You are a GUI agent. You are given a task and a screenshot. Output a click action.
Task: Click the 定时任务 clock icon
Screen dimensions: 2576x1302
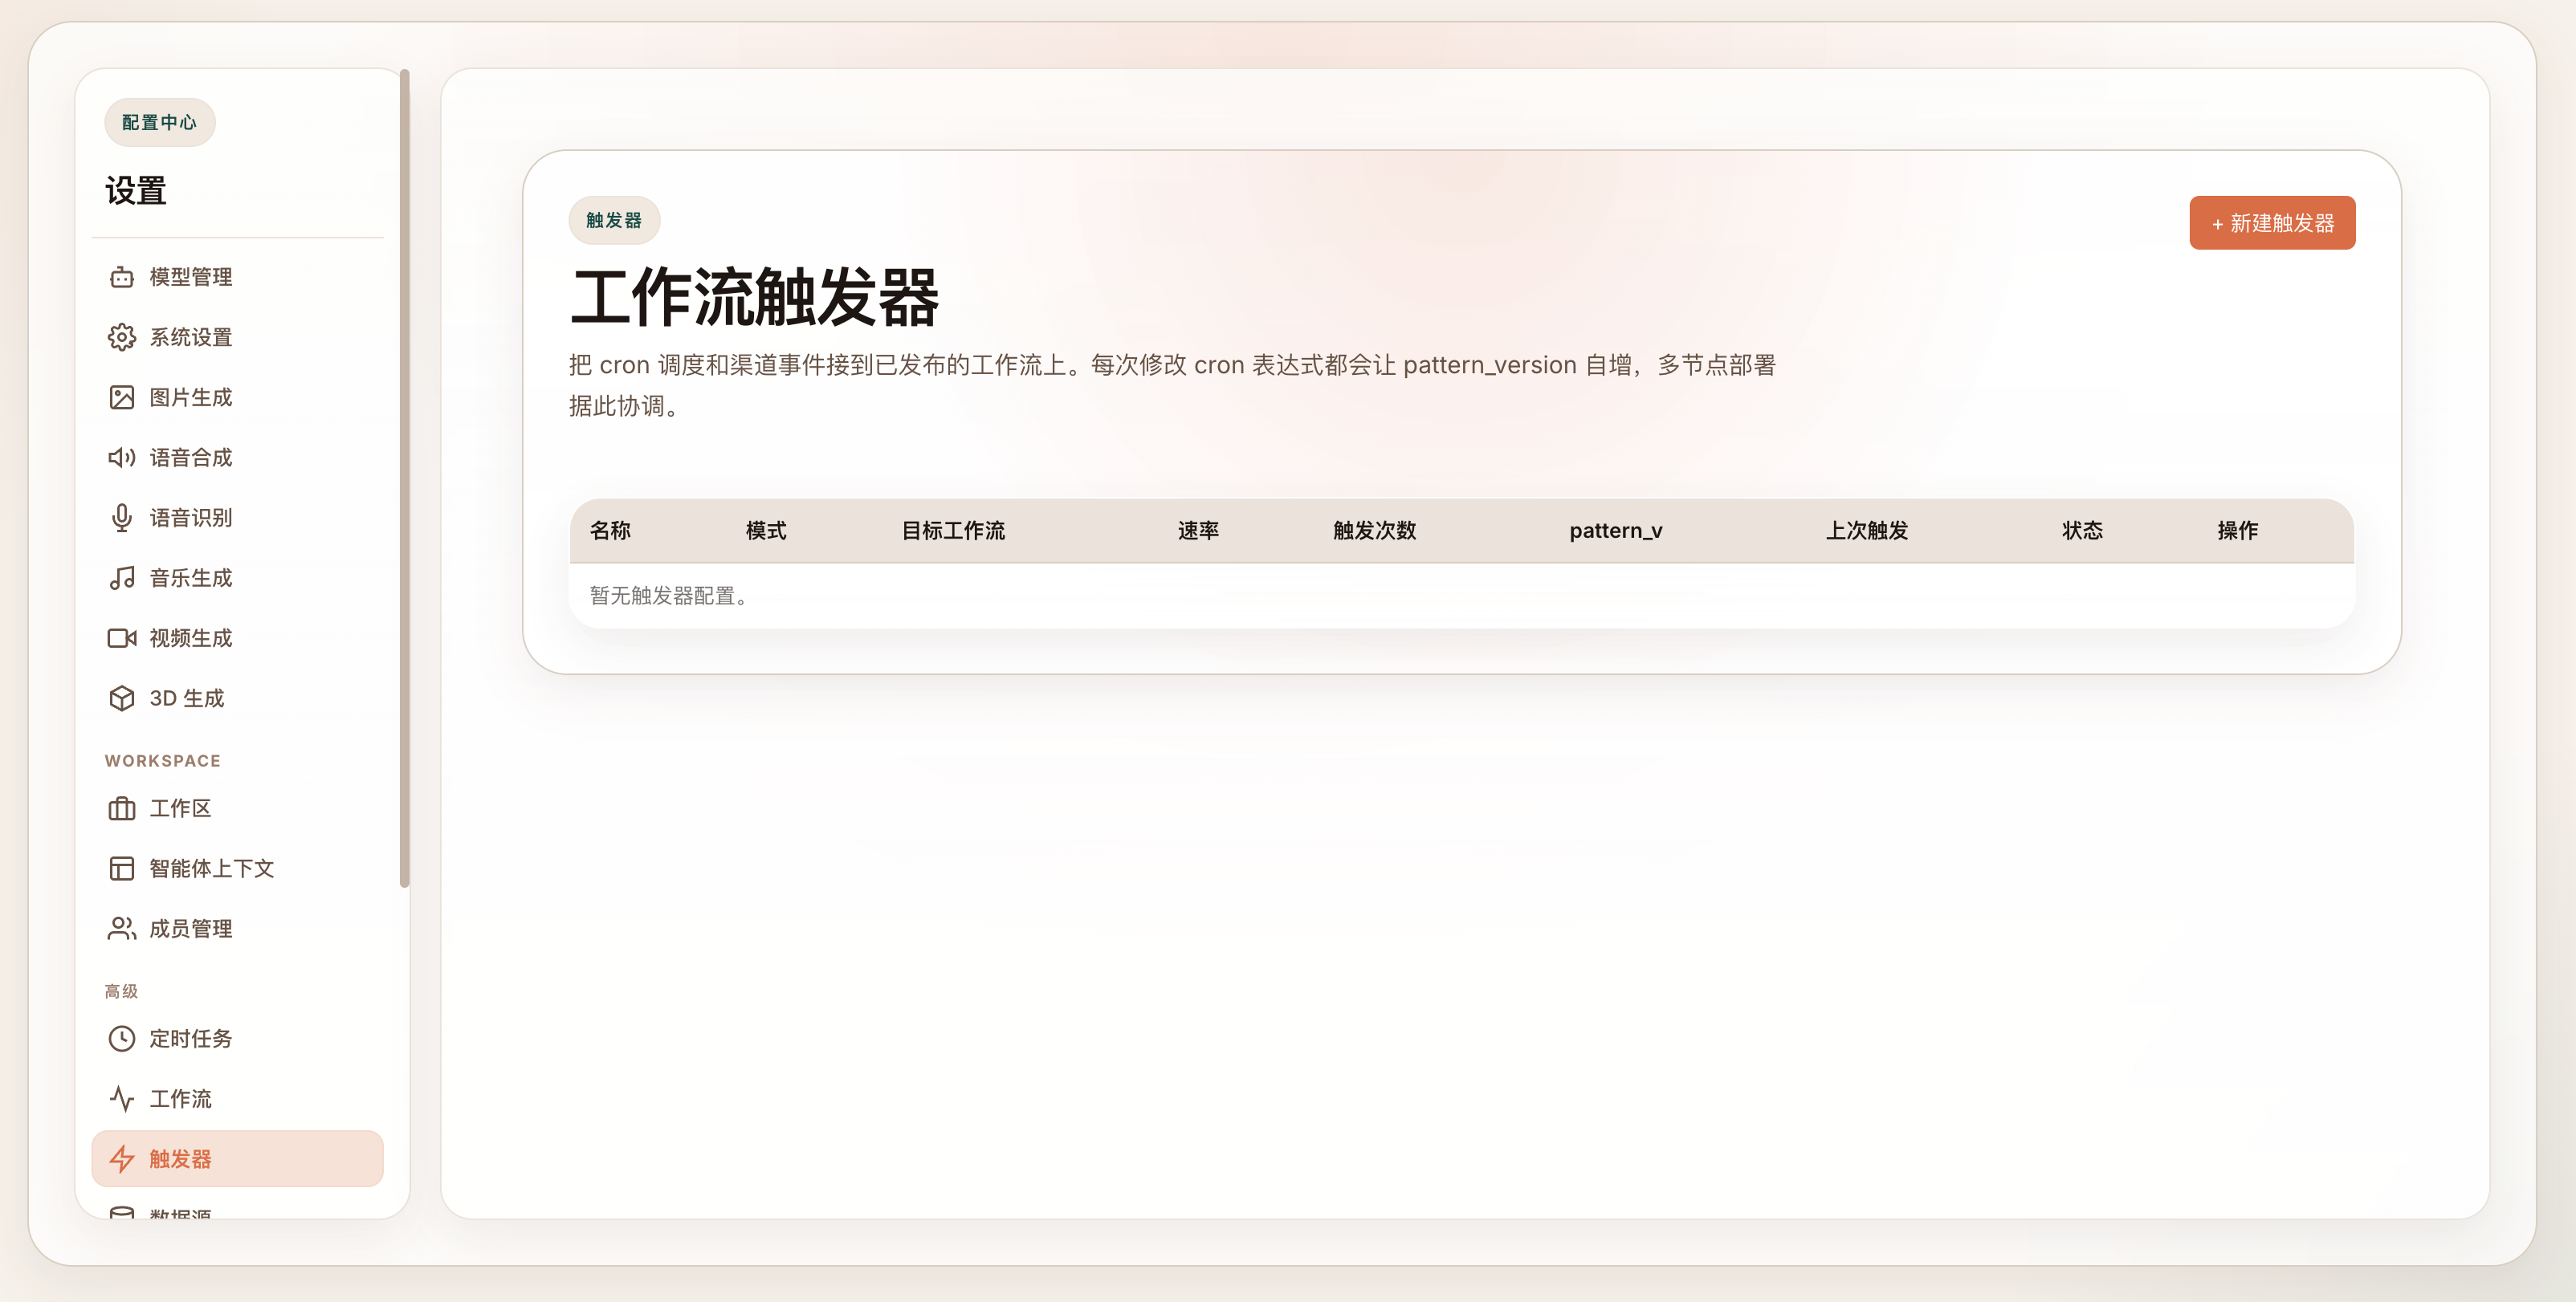121,1038
